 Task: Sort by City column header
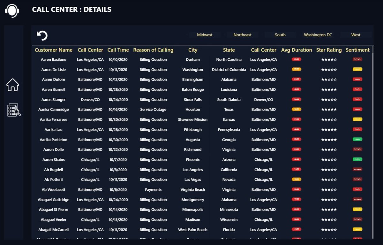[x=193, y=50]
